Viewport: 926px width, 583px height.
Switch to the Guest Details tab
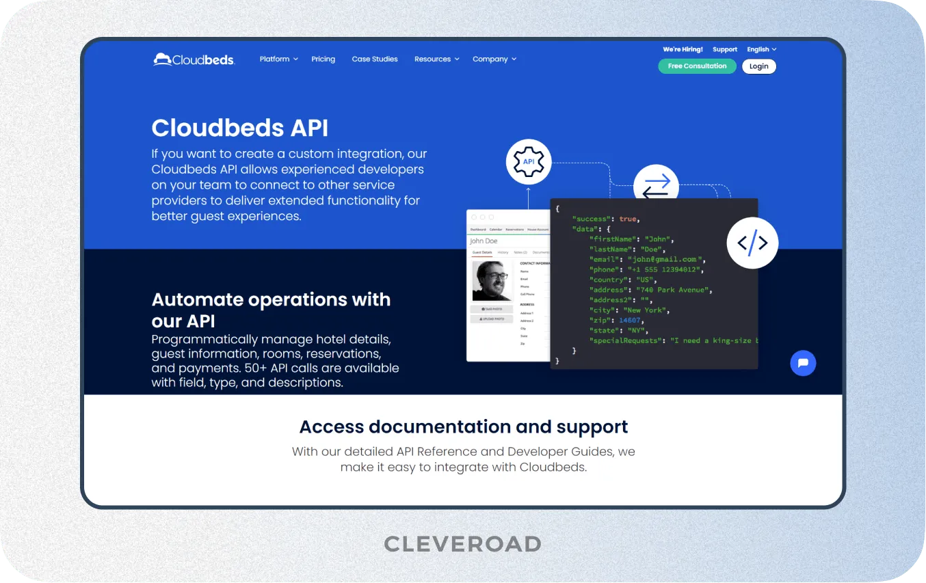coord(482,252)
